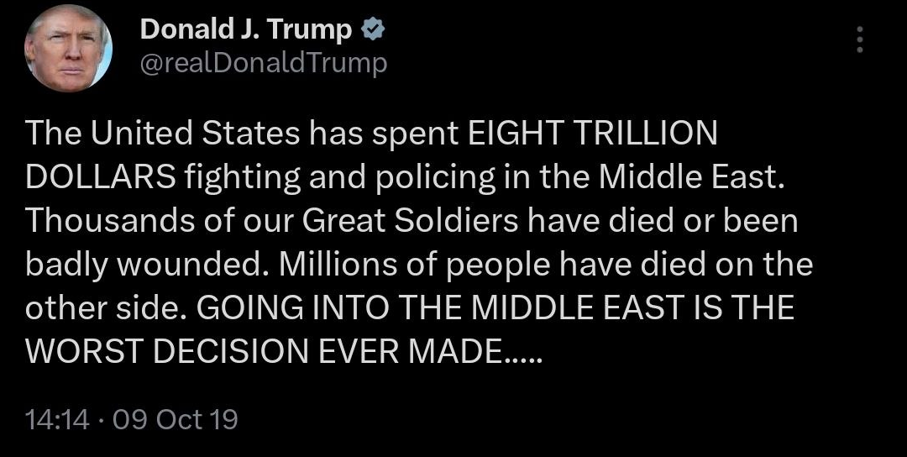Click "The United States" at the tweet start
This screenshot has height=457, width=907.
click(x=161, y=133)
